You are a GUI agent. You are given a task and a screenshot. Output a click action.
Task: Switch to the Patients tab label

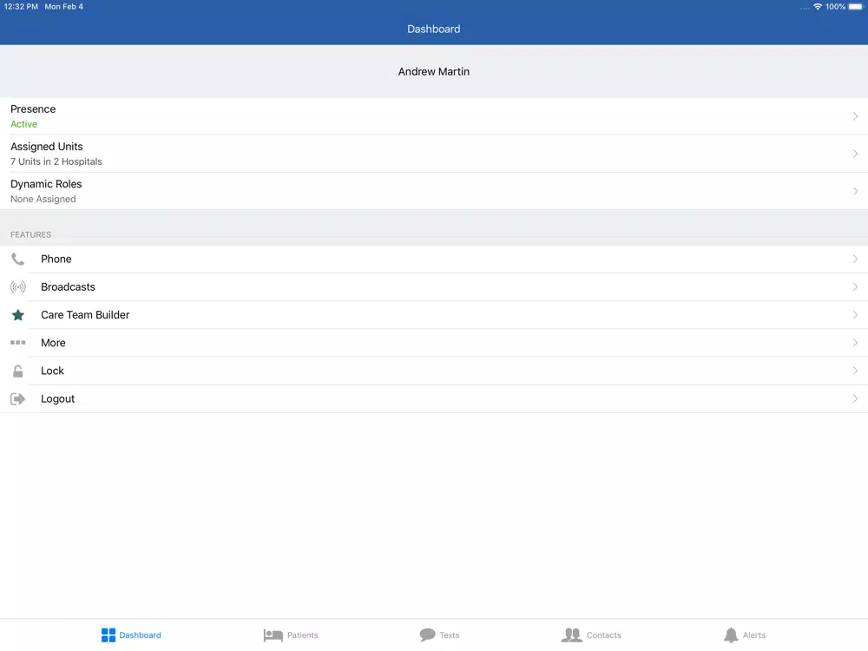point(303,635)
